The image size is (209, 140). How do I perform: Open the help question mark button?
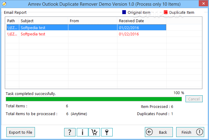pos(70,132)
